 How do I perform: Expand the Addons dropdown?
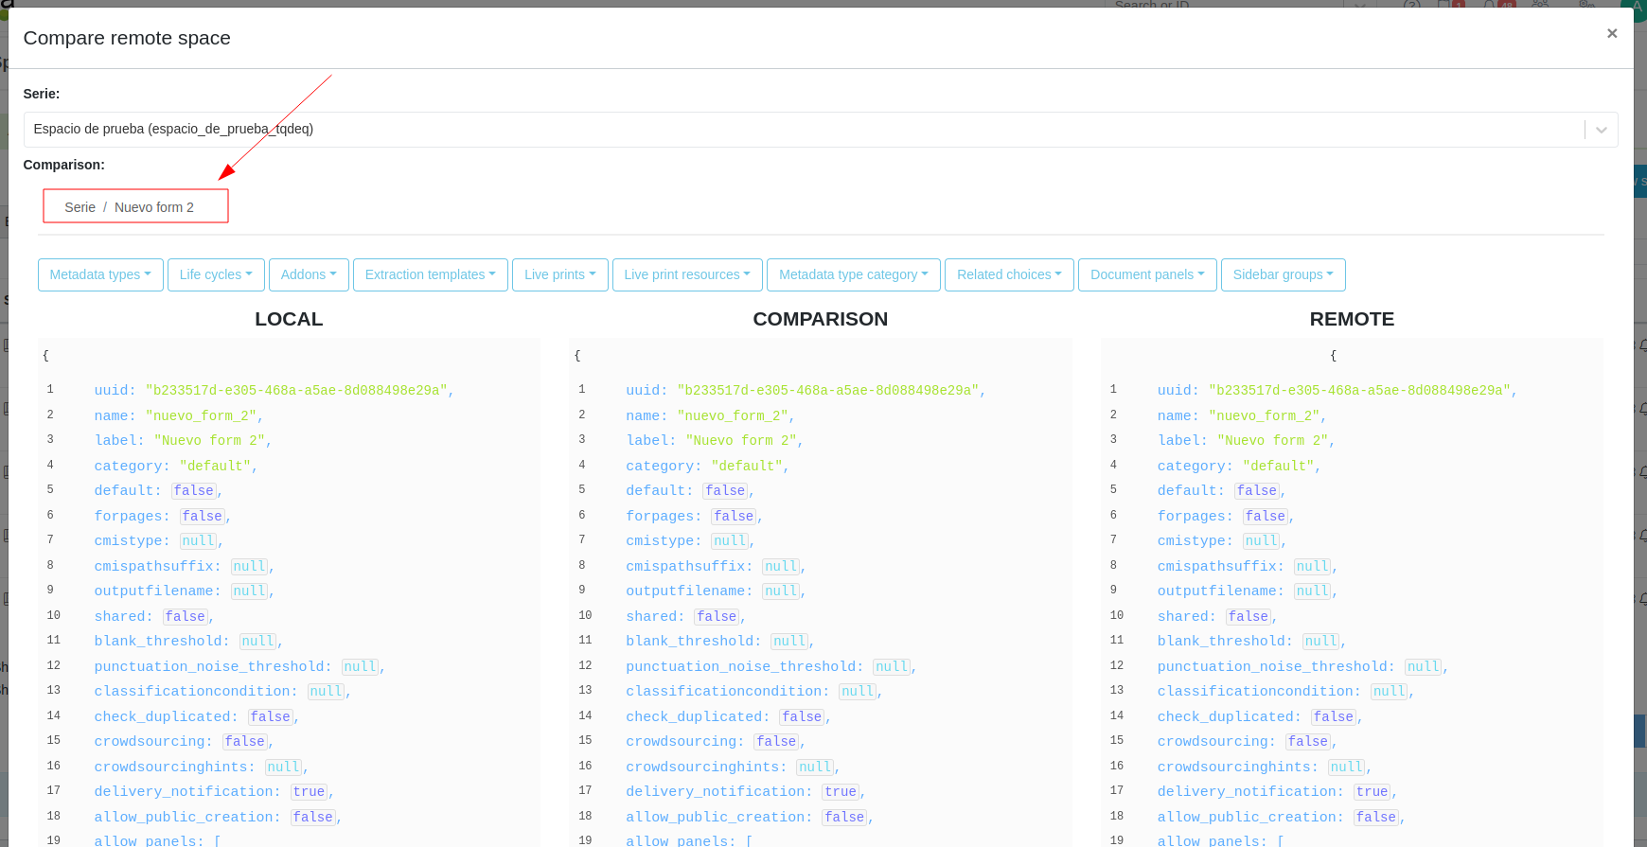(x=309, y=274)
